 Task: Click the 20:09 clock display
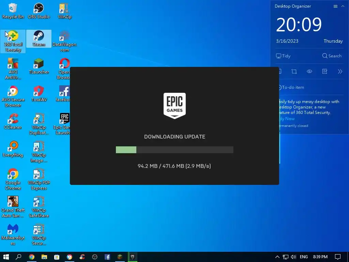pos(299,25)
